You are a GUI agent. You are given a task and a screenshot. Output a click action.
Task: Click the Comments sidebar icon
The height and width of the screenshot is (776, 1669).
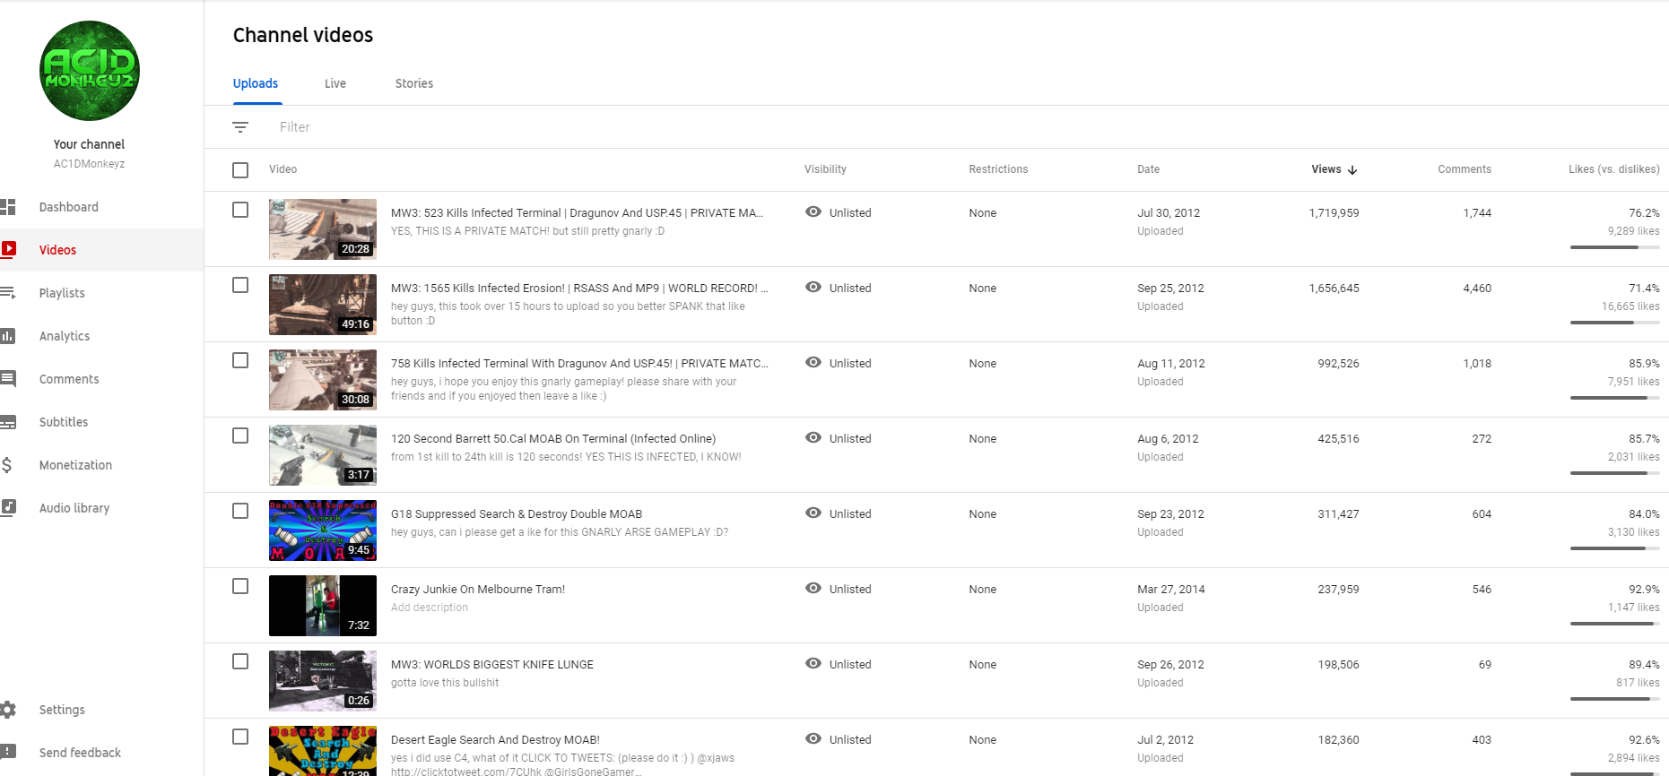coord(8,379)
